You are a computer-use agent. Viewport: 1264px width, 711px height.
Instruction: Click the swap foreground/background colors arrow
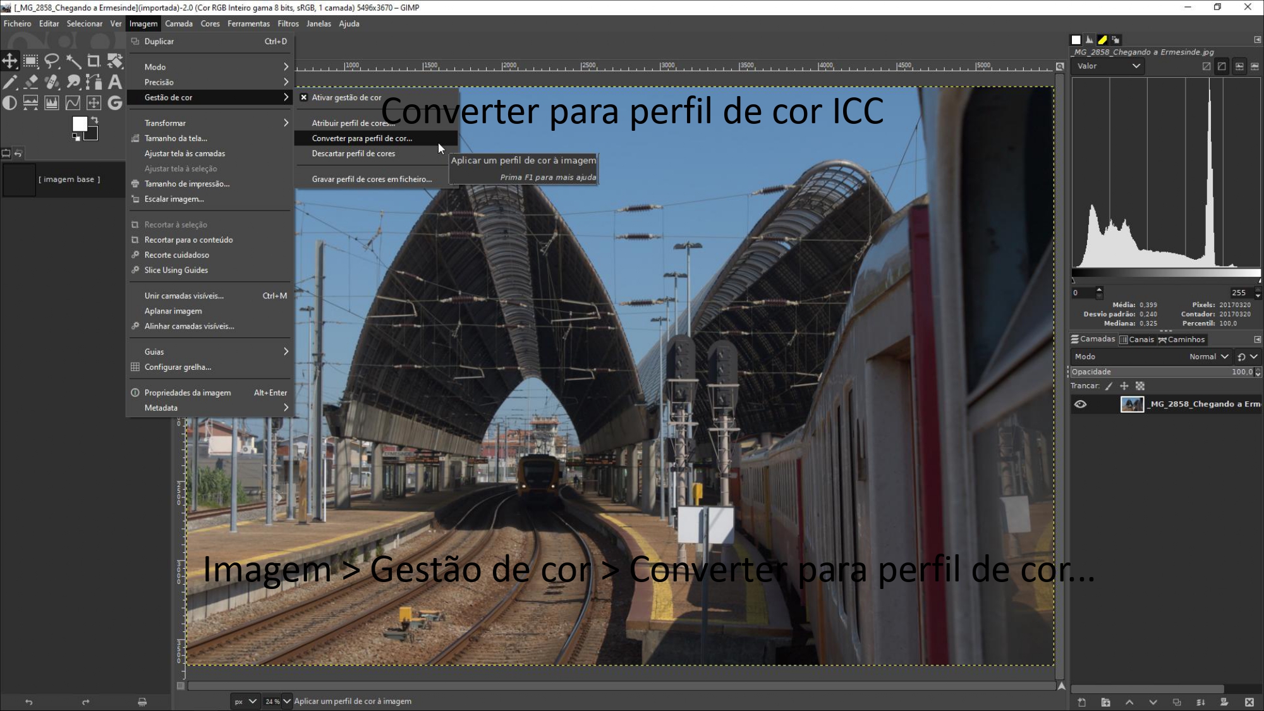click(94, 119)
